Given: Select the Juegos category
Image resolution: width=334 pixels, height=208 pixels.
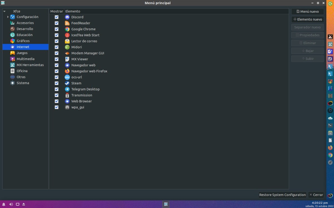Looking at the screenshot, I should (22, 53).
